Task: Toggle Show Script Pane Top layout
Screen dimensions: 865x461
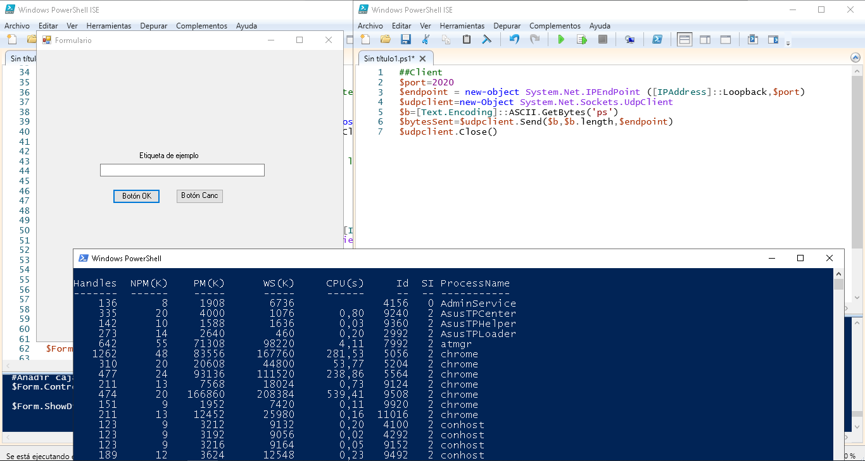Action: coord(685,39)
